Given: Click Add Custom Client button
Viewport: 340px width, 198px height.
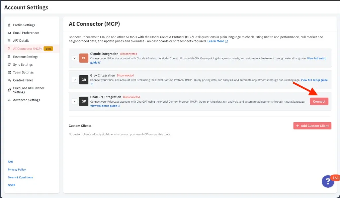Looking at the screenshot, I should click(x=312, y=126).
